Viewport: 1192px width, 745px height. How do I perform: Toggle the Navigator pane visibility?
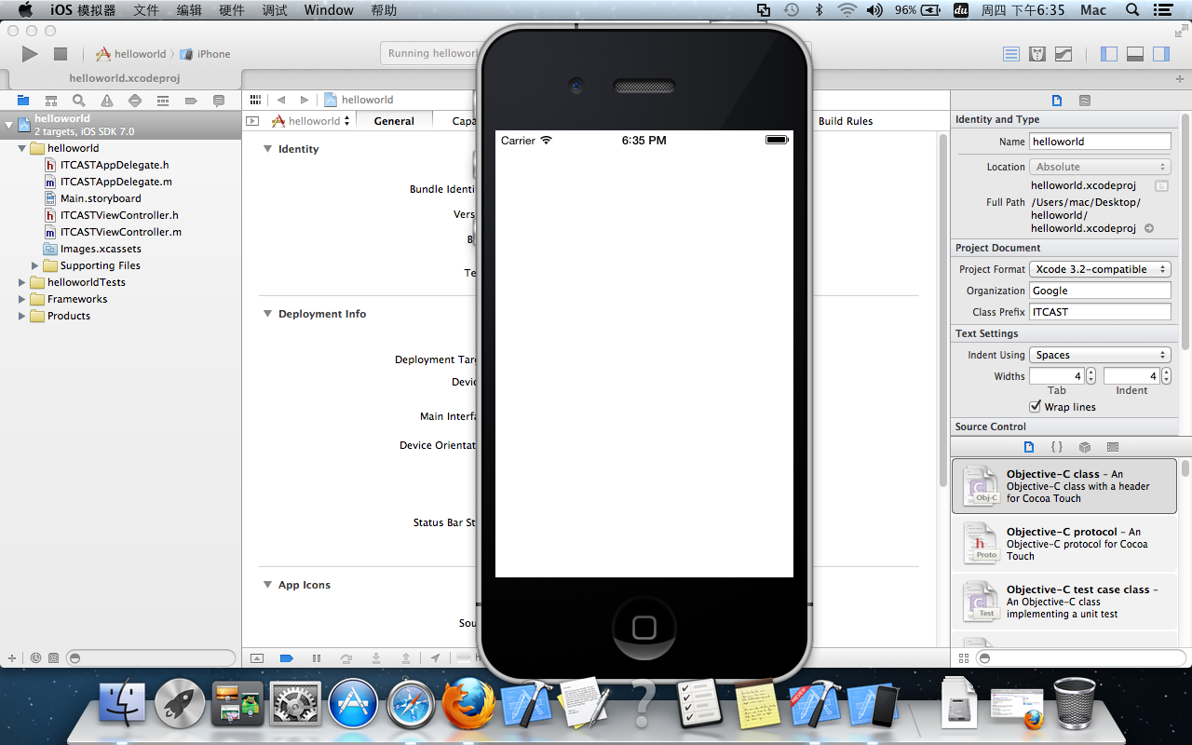click(x=1109, y=54)
